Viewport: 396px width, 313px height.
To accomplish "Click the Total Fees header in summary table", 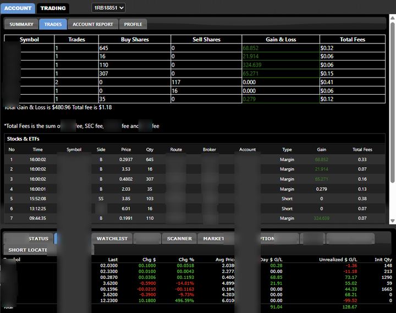I will point(353,40).
